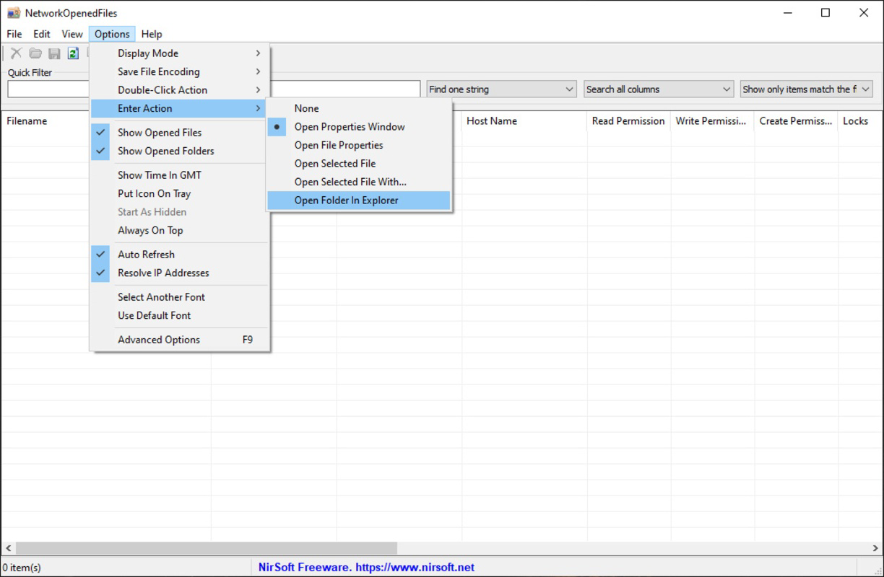Open the Help menu
Image resolution: width=884 pixels, height=577 pixels.
(152, 34)
